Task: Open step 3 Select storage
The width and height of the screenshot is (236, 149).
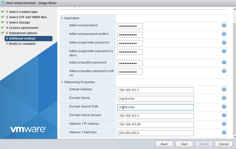Action: [x=18, y=23]
